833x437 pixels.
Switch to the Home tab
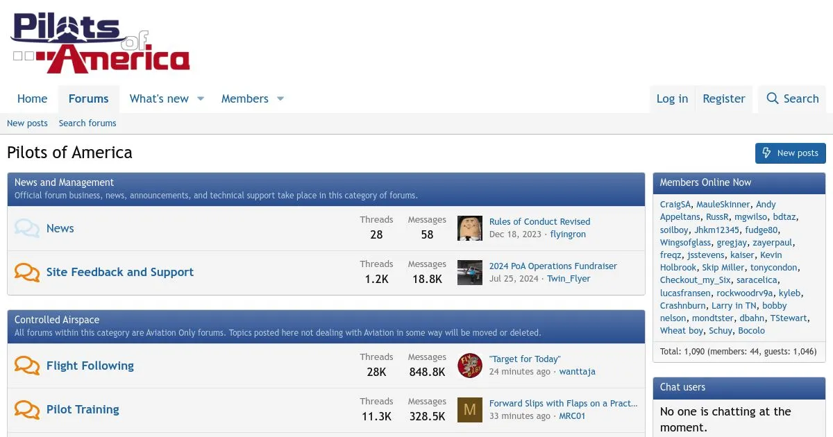[x=33, y=98]
